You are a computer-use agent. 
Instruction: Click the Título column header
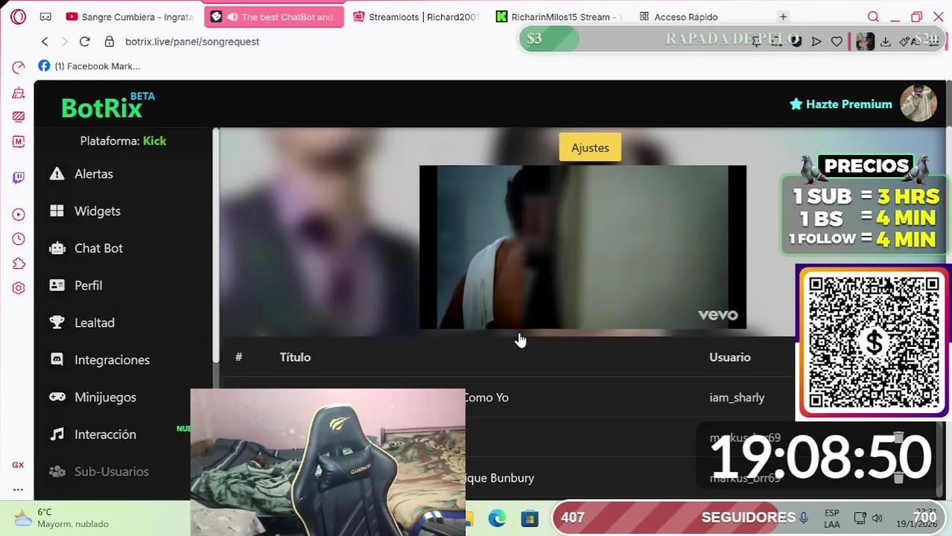pos(295,357)
